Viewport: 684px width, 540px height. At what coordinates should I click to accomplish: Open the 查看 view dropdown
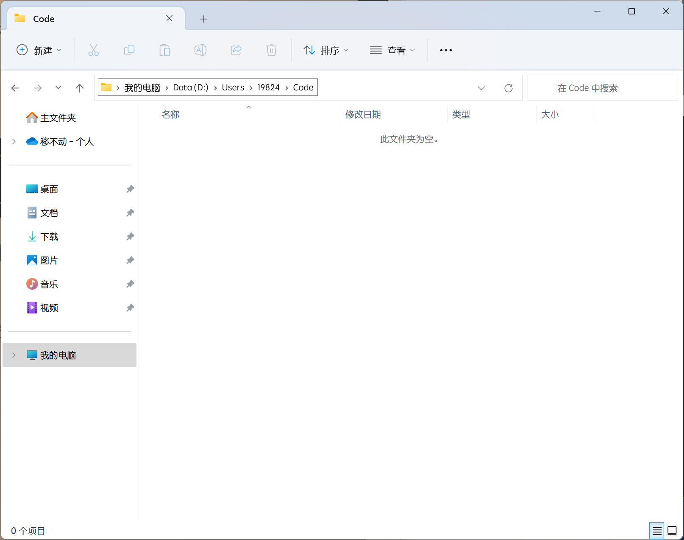point(392,50)
